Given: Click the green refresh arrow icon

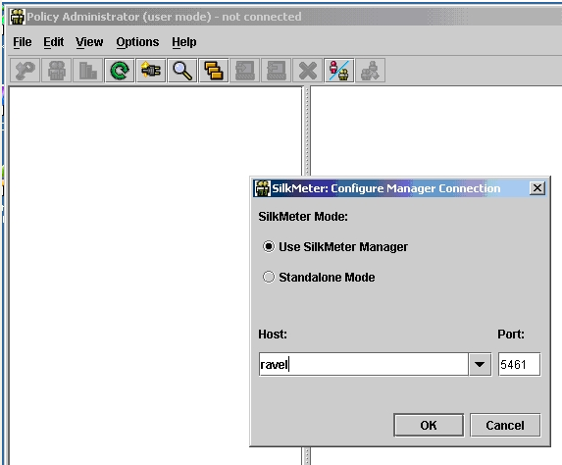Looking at the screenshot, I should pyautogui.click(x=120, y=71).
